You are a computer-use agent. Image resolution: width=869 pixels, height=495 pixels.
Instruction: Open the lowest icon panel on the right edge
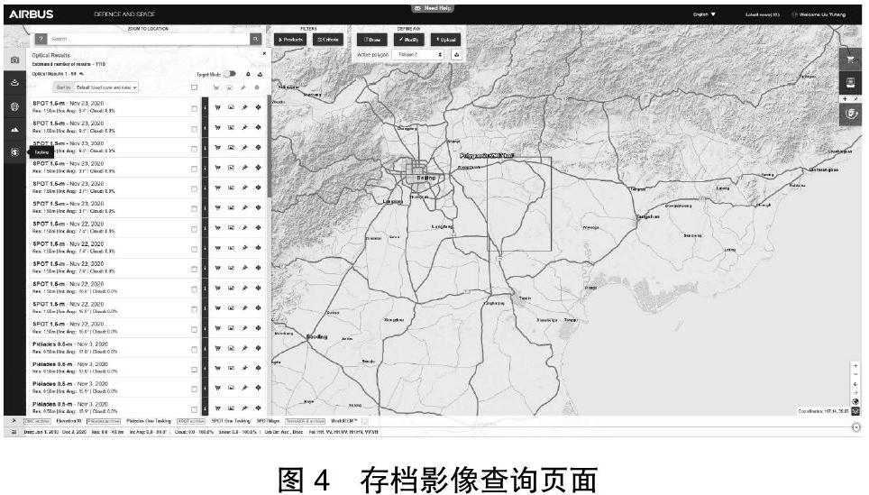click(x=850, y=114)
